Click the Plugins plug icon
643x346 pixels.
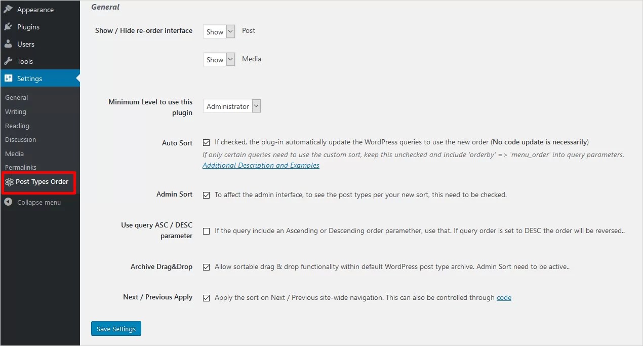[x=8, y=27]
